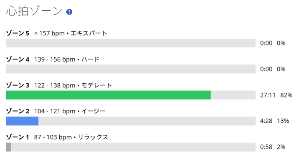Click the 心拍ゾーン heading

(34, 11)
